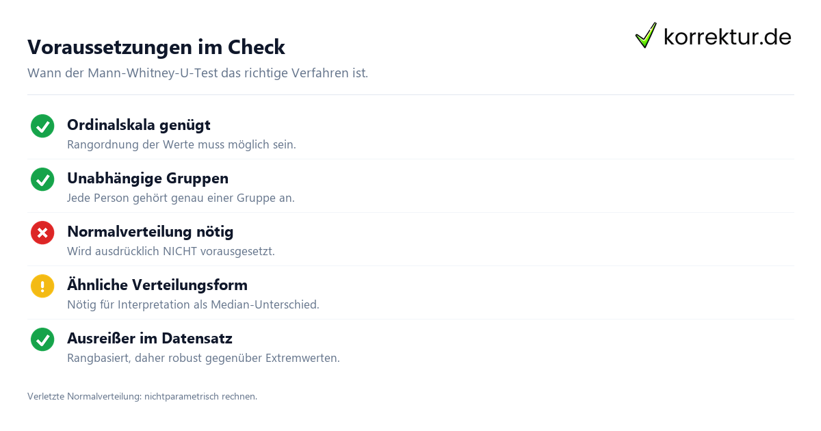The height and width of the screenshot is (431, 821).
Task: Click the green check icon beside Ausreißer im Datensatz
Action: pyautogui.click(x=42, y=340)
